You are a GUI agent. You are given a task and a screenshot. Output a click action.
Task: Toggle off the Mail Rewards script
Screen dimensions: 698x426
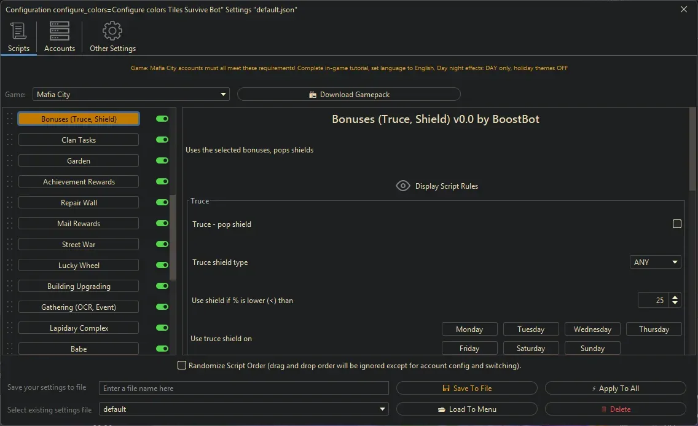(162, 224)
